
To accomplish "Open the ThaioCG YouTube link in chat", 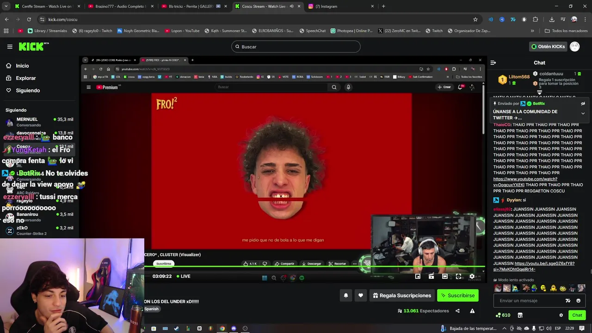I will point(525,182).
